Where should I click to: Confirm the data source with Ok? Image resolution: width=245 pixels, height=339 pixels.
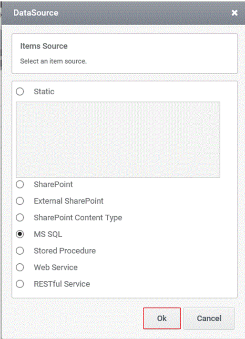[x=162, y=318]
